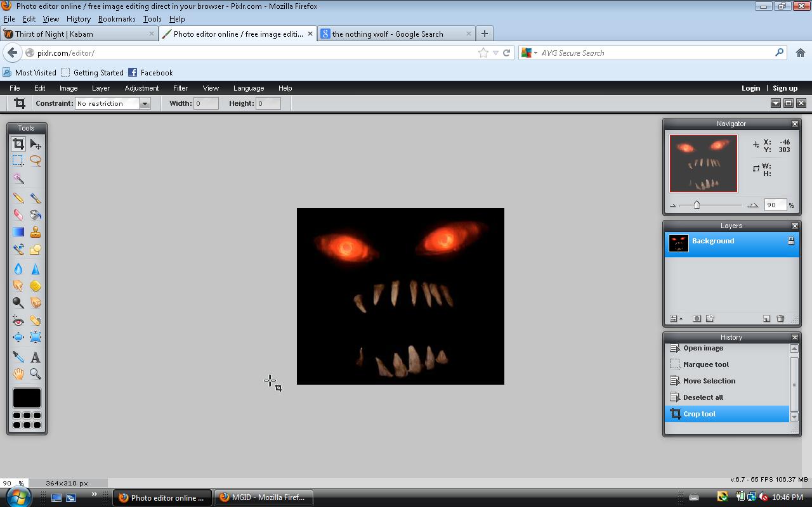Open the Layer menu

click(101, 88)
